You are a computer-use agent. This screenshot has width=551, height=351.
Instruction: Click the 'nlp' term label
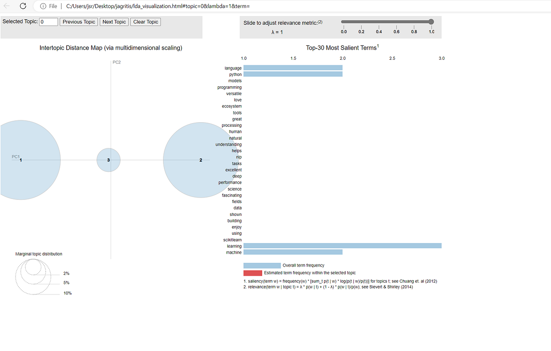click(238, 157)
